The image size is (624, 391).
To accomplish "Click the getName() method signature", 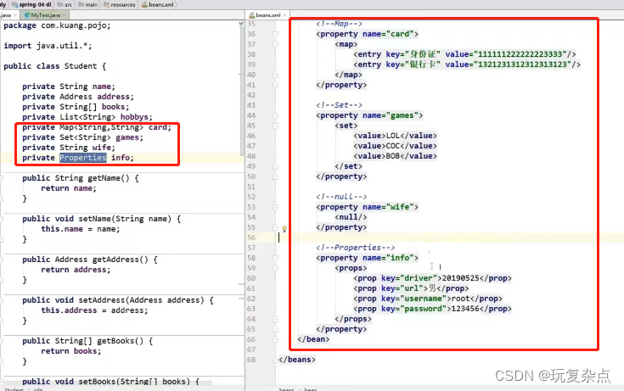I will pyautogui.click(x=81, y=178).
